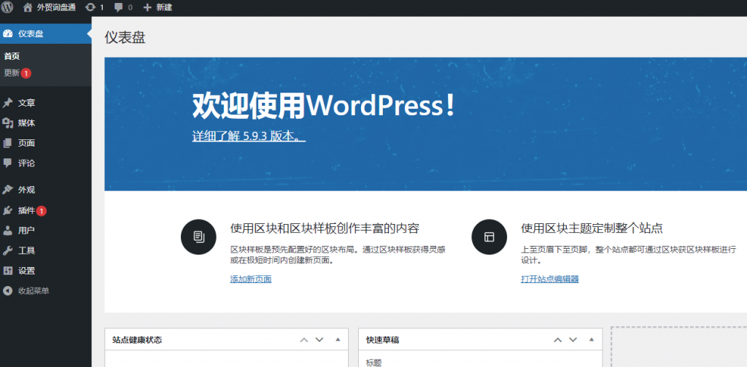Open 媒体 menu
This screenshot has width=747, height=367.
[46, 123]
